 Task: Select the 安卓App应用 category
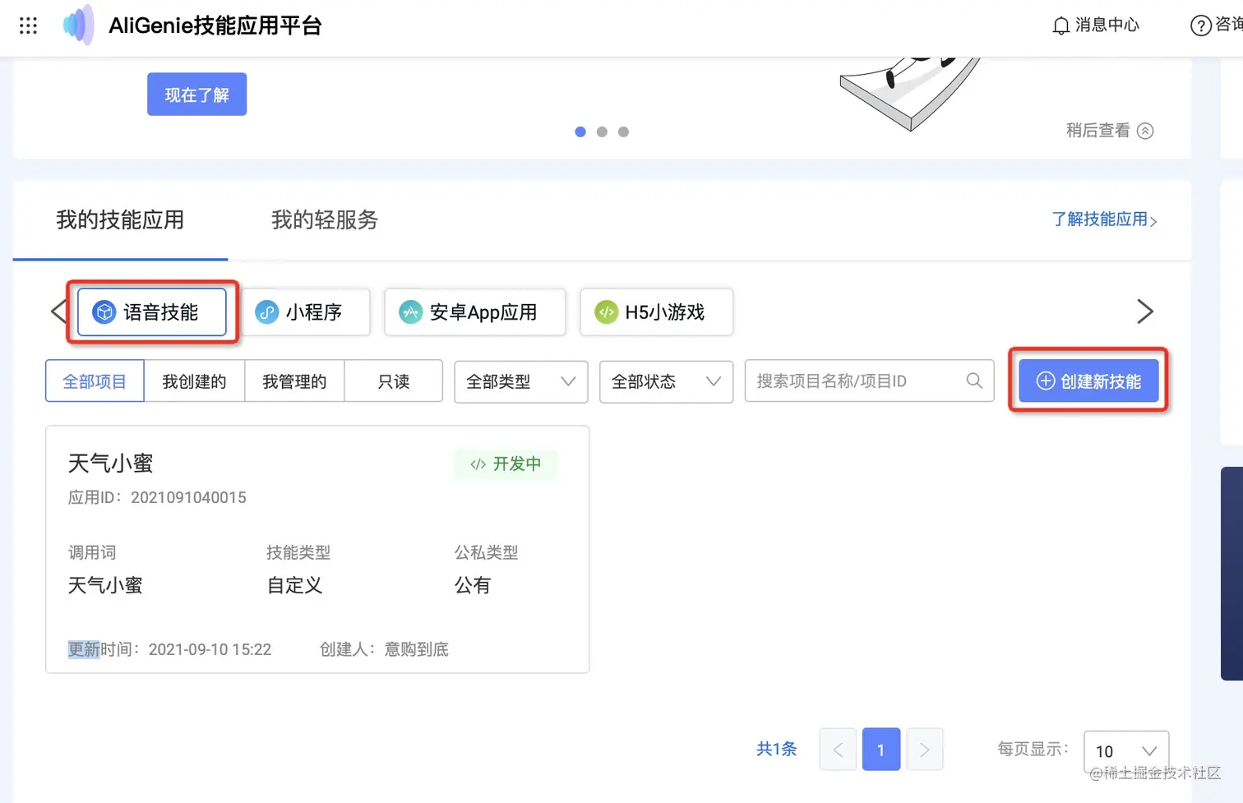475,312
